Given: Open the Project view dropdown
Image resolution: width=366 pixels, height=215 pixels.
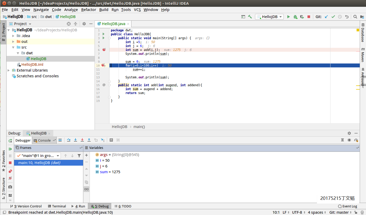Looking at the screenshot, I should point(20,24).
